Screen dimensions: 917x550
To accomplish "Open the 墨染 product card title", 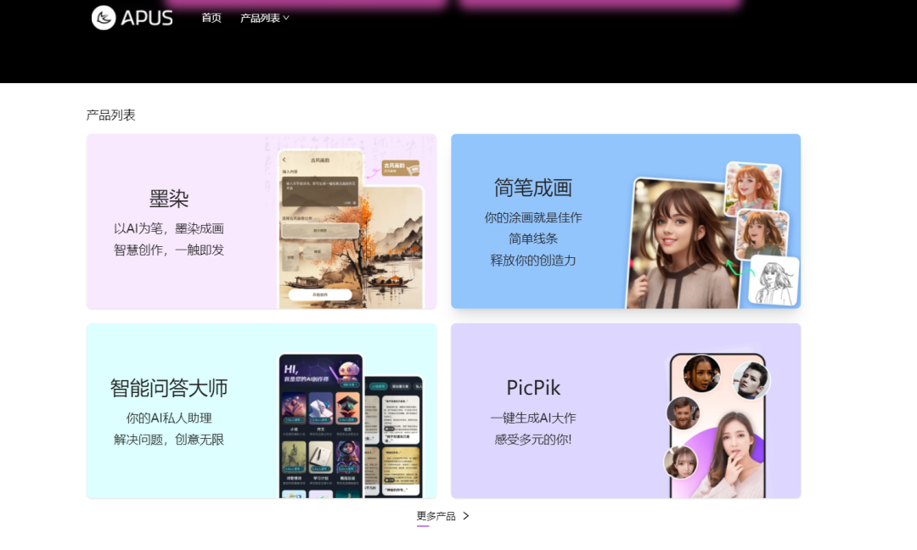I will click(x=169, y=199).
